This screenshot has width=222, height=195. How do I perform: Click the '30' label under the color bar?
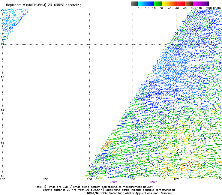point(177,8)
